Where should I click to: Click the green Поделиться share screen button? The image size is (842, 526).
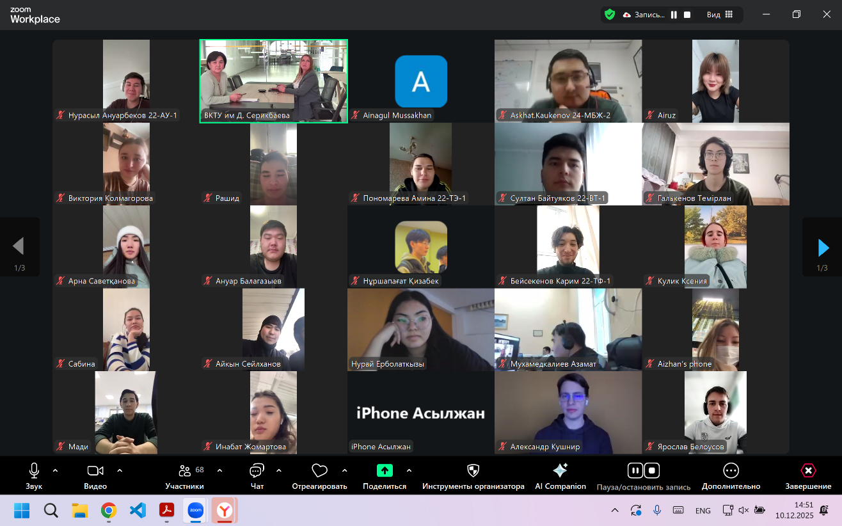(x=385, y=471)
